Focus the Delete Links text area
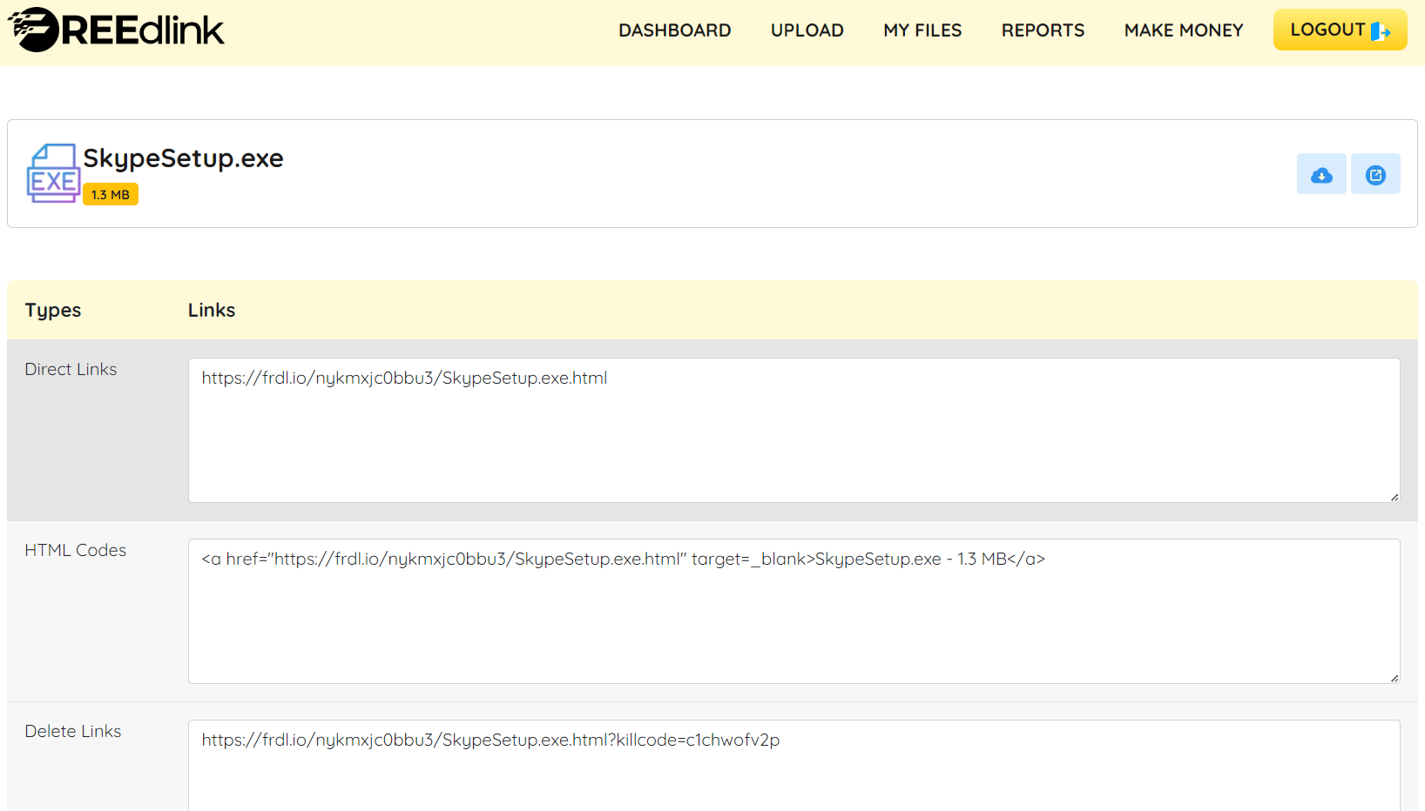 click(x=794, y=766)
